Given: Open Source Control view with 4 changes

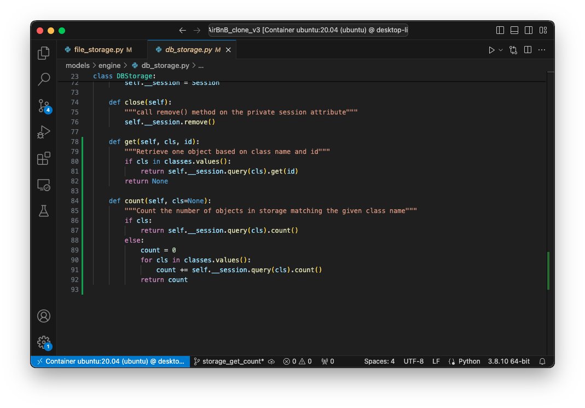Looking at the screenshot, I should coord(44,106).
